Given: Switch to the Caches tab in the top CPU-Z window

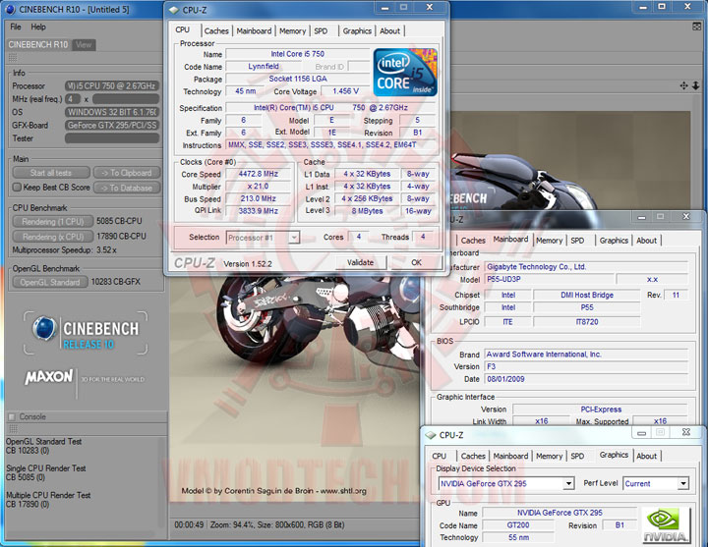Looking at the screenshot, I should coord(216,30).
